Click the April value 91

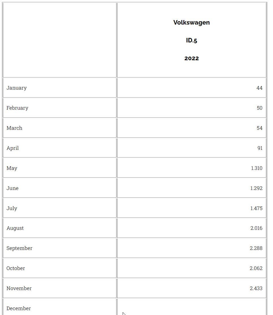coord(260,148)
